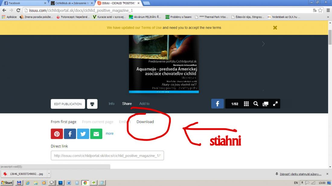332x186 pixels.
Task: Share publication on Twitter
Action: [83, 134]
